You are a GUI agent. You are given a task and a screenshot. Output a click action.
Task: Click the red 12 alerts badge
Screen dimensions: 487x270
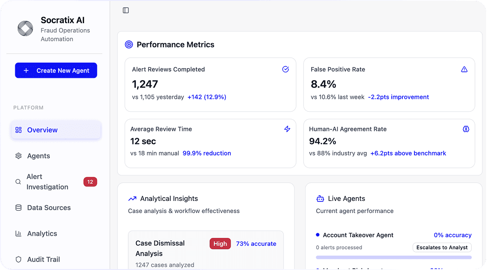[90, 182]
